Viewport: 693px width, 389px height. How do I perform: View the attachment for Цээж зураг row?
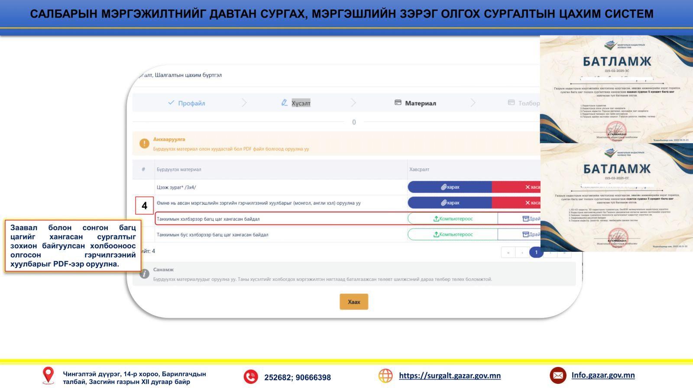coord(450,187)
